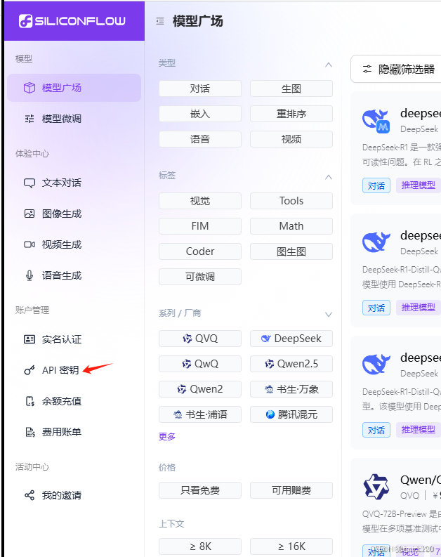Collapse the sidebar menu icon
Image resolution: width=441 pixels, height=557 pixels.
tap(160, 21)
